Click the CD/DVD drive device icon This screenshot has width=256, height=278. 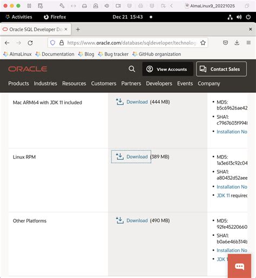point(96,6)
